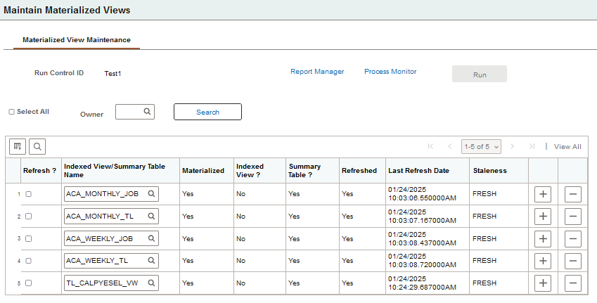Add a row after TL_CALPYESEL_VW

click(x=543, y=283)
